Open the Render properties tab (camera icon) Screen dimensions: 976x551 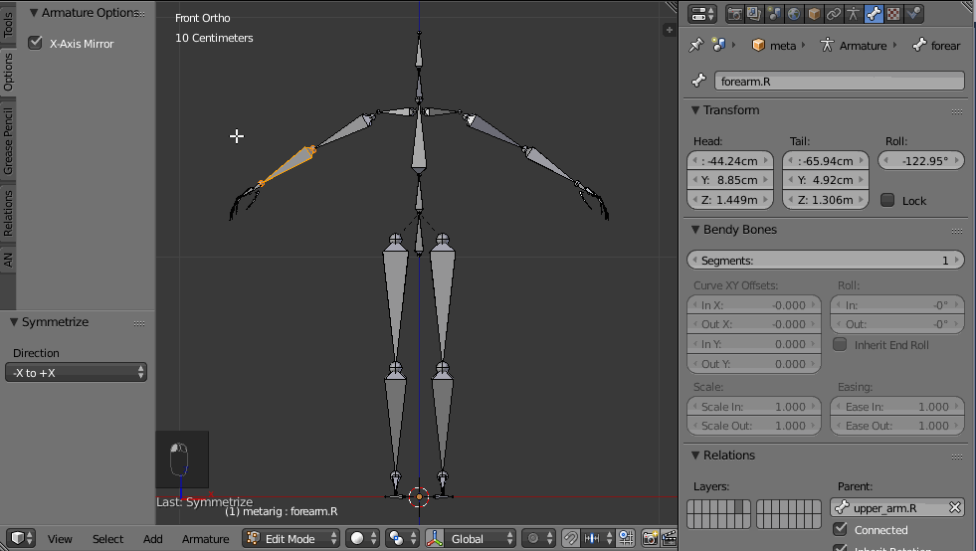(734, 14)
